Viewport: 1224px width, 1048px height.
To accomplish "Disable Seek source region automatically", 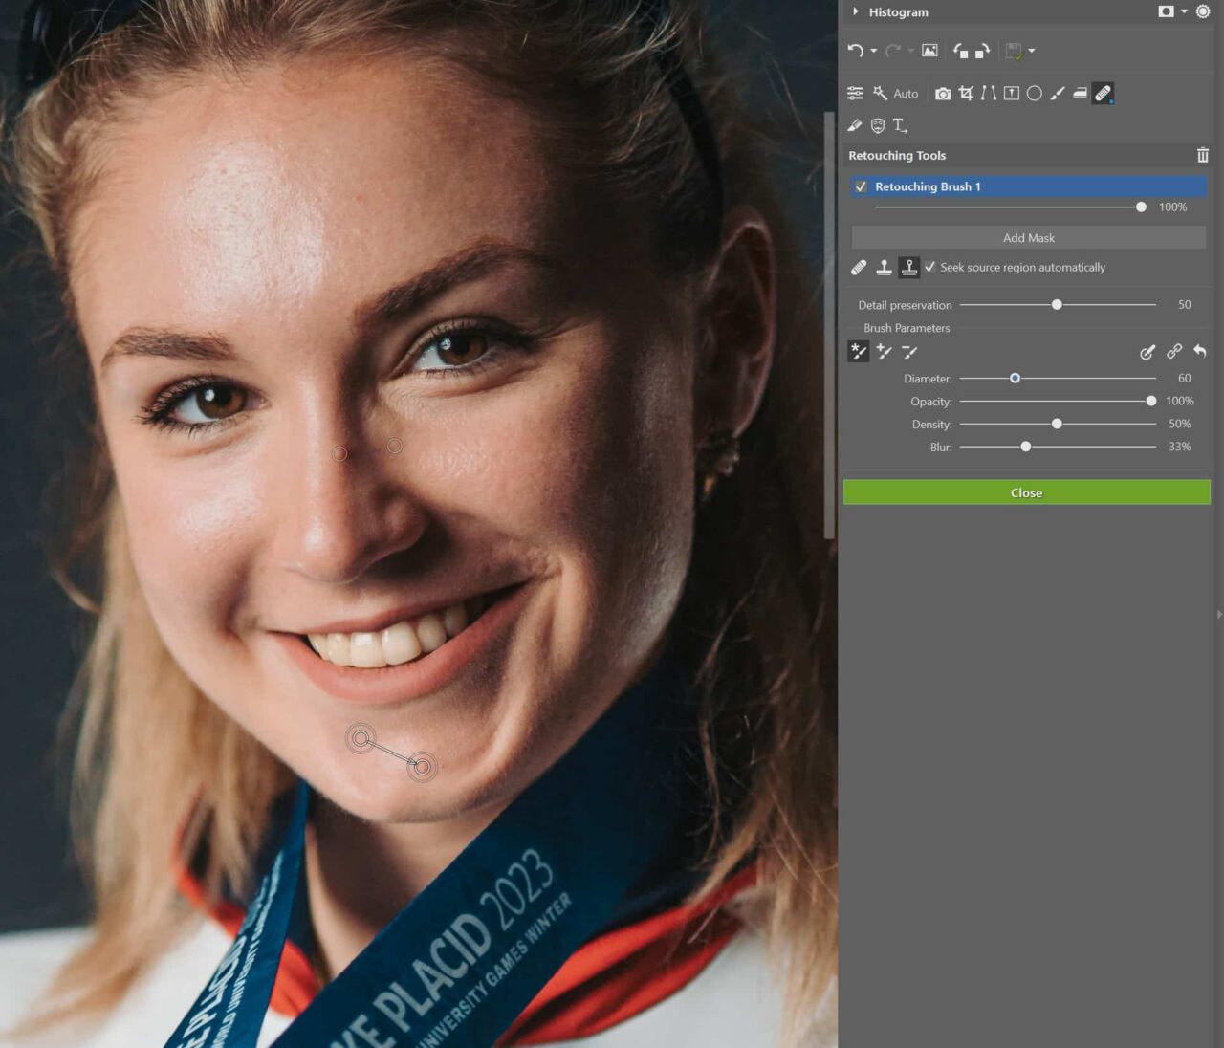I will [929, 268].
